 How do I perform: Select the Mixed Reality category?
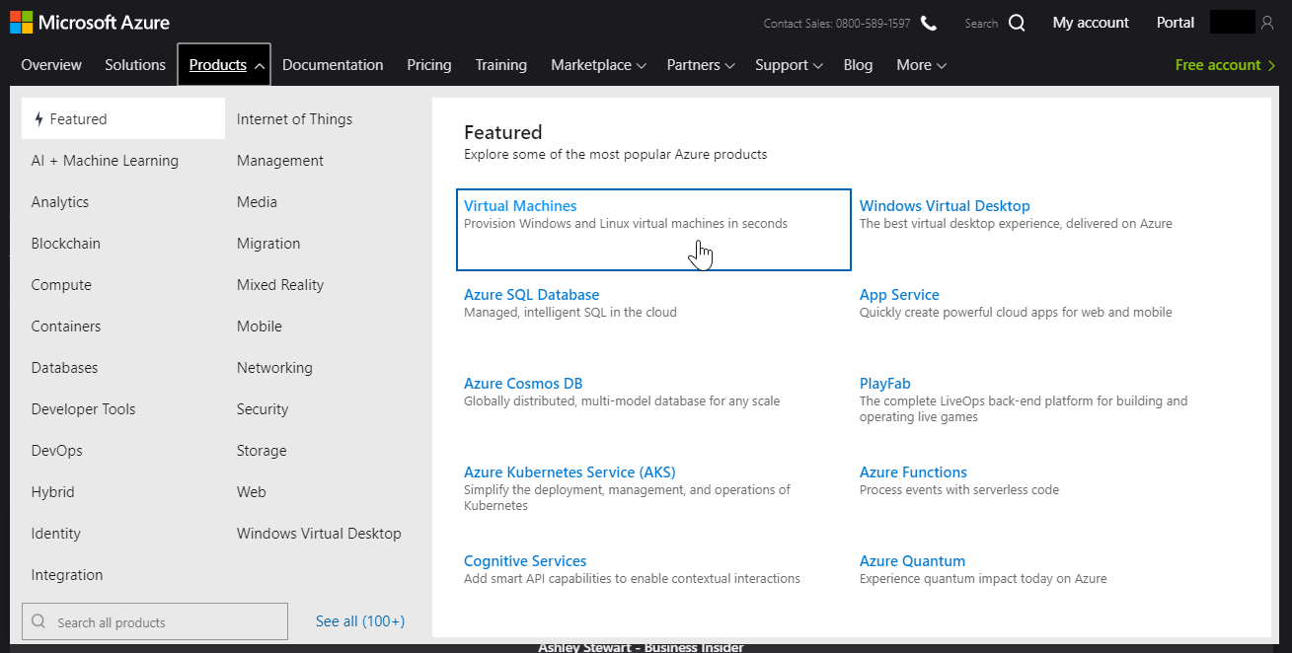[280, 285]
